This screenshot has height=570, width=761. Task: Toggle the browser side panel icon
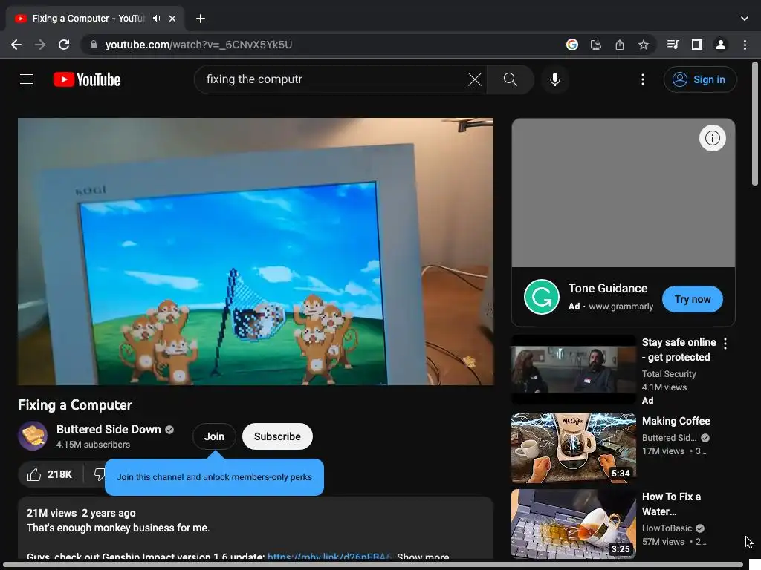point(697,45)
